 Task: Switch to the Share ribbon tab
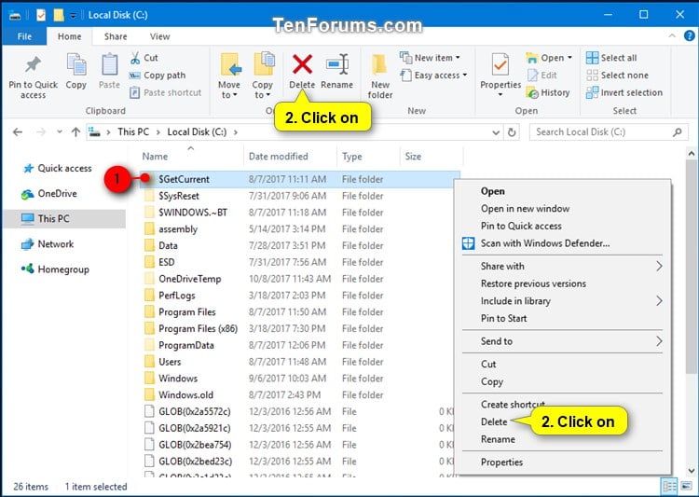point(116,36)
